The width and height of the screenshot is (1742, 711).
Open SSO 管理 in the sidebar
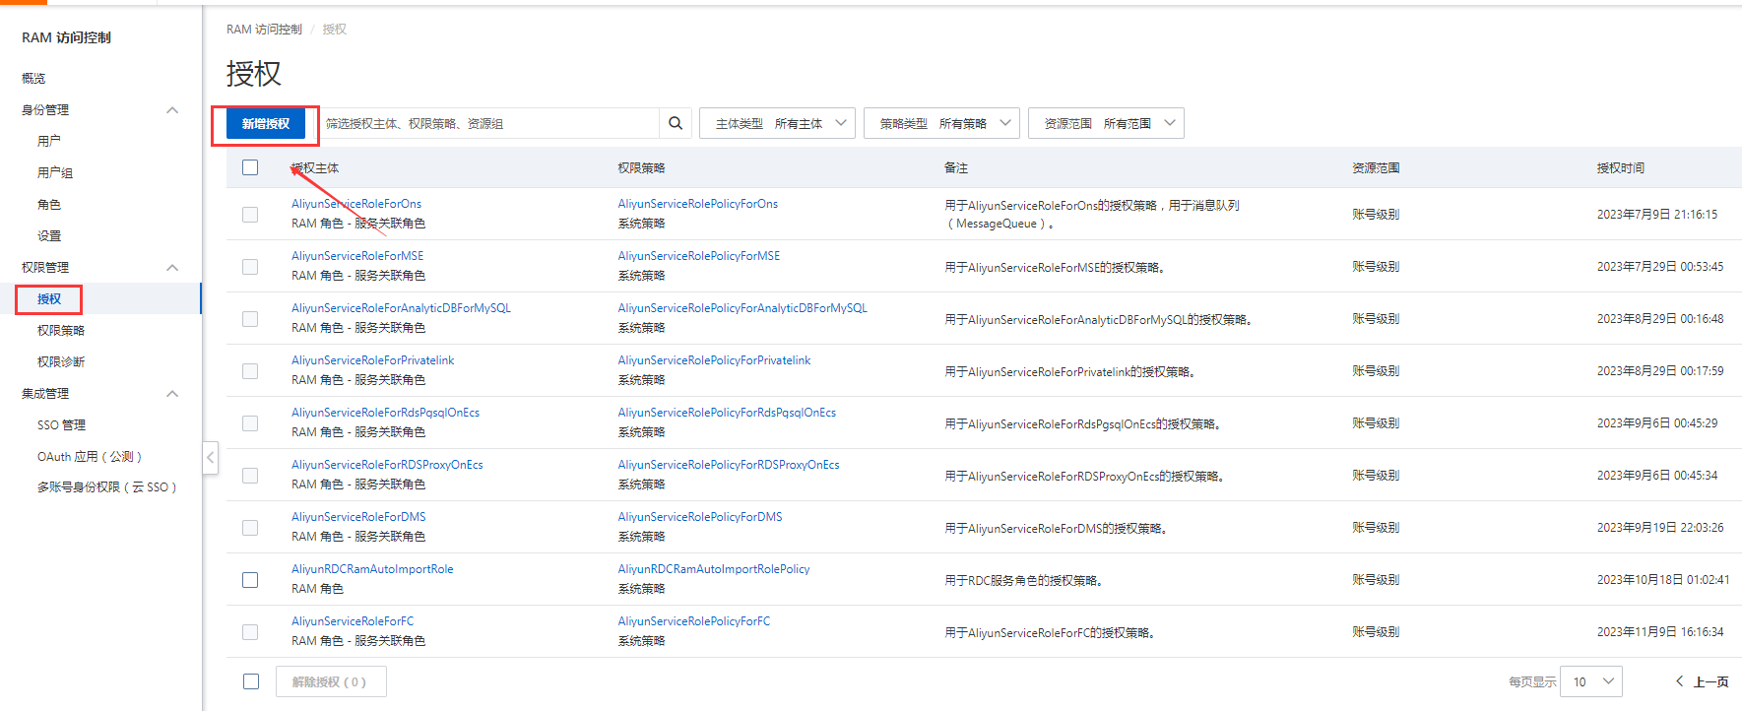62,424
